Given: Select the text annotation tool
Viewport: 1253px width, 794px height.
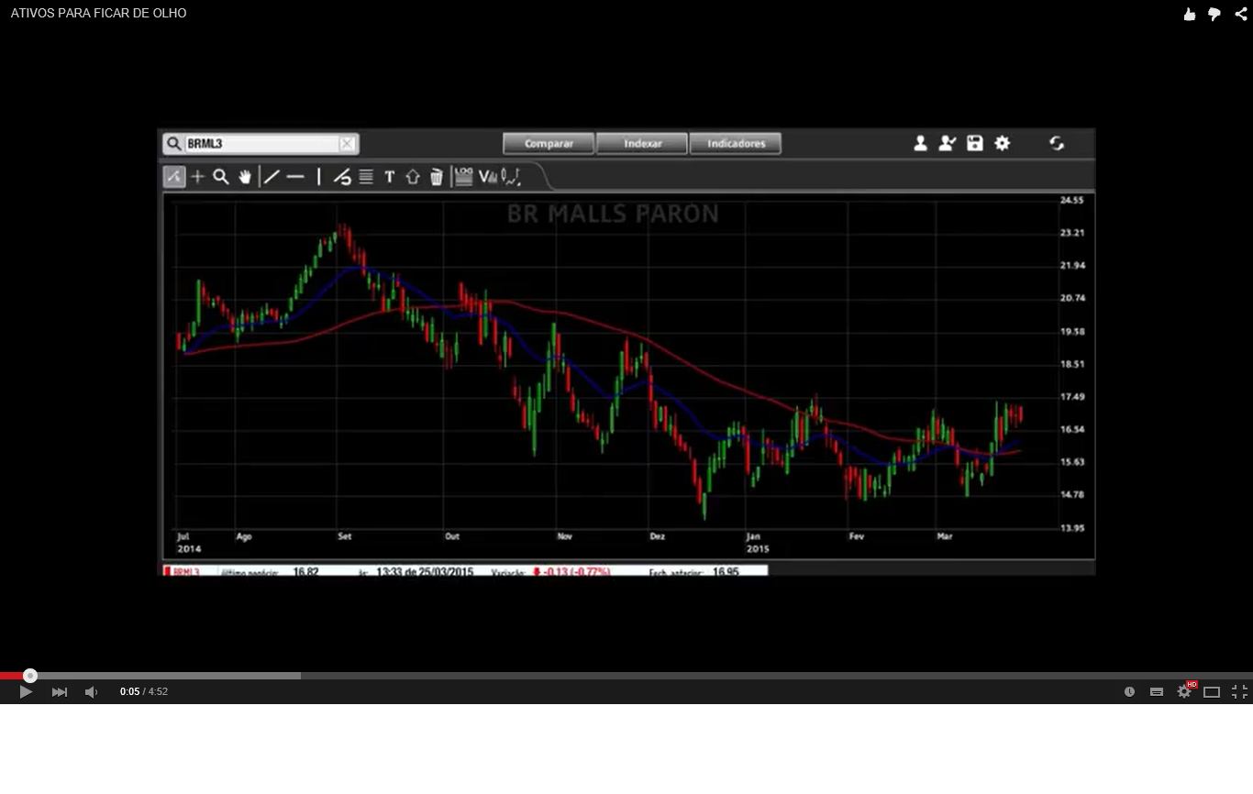Looking at the screenshot, I should [389, 177].
